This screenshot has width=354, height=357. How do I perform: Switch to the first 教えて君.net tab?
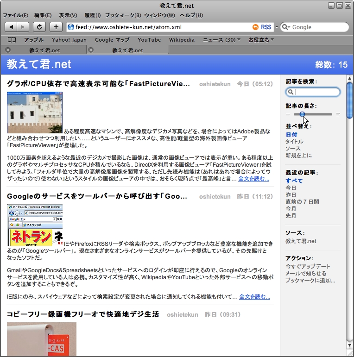pos(44,50)
